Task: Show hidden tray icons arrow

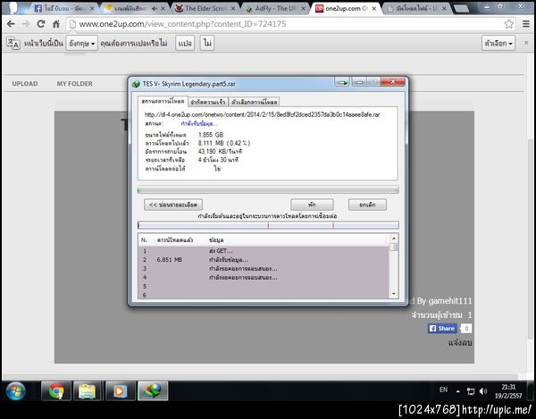Action: tap(457, 391)
